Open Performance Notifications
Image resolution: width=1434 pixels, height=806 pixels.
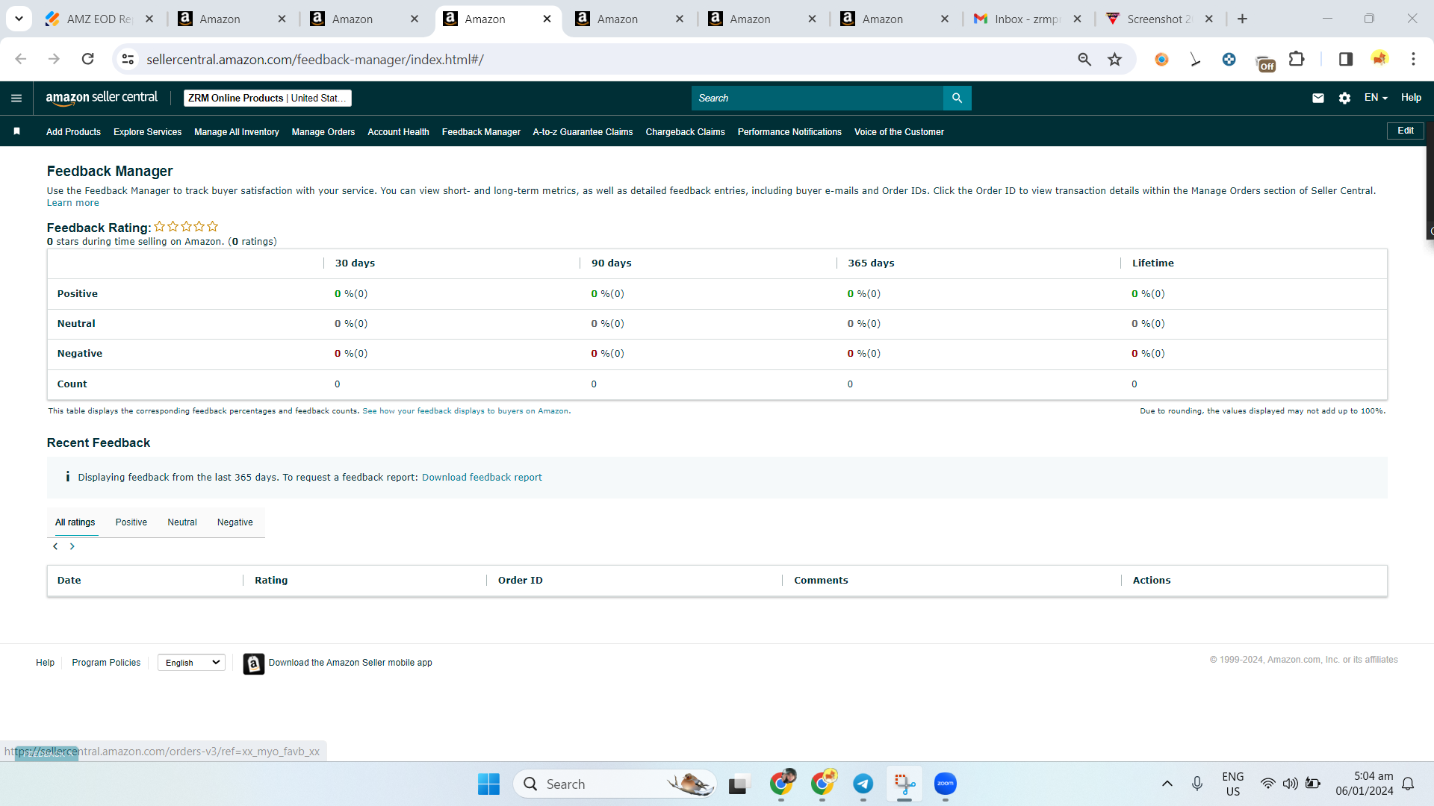click(x=789, y=132)
